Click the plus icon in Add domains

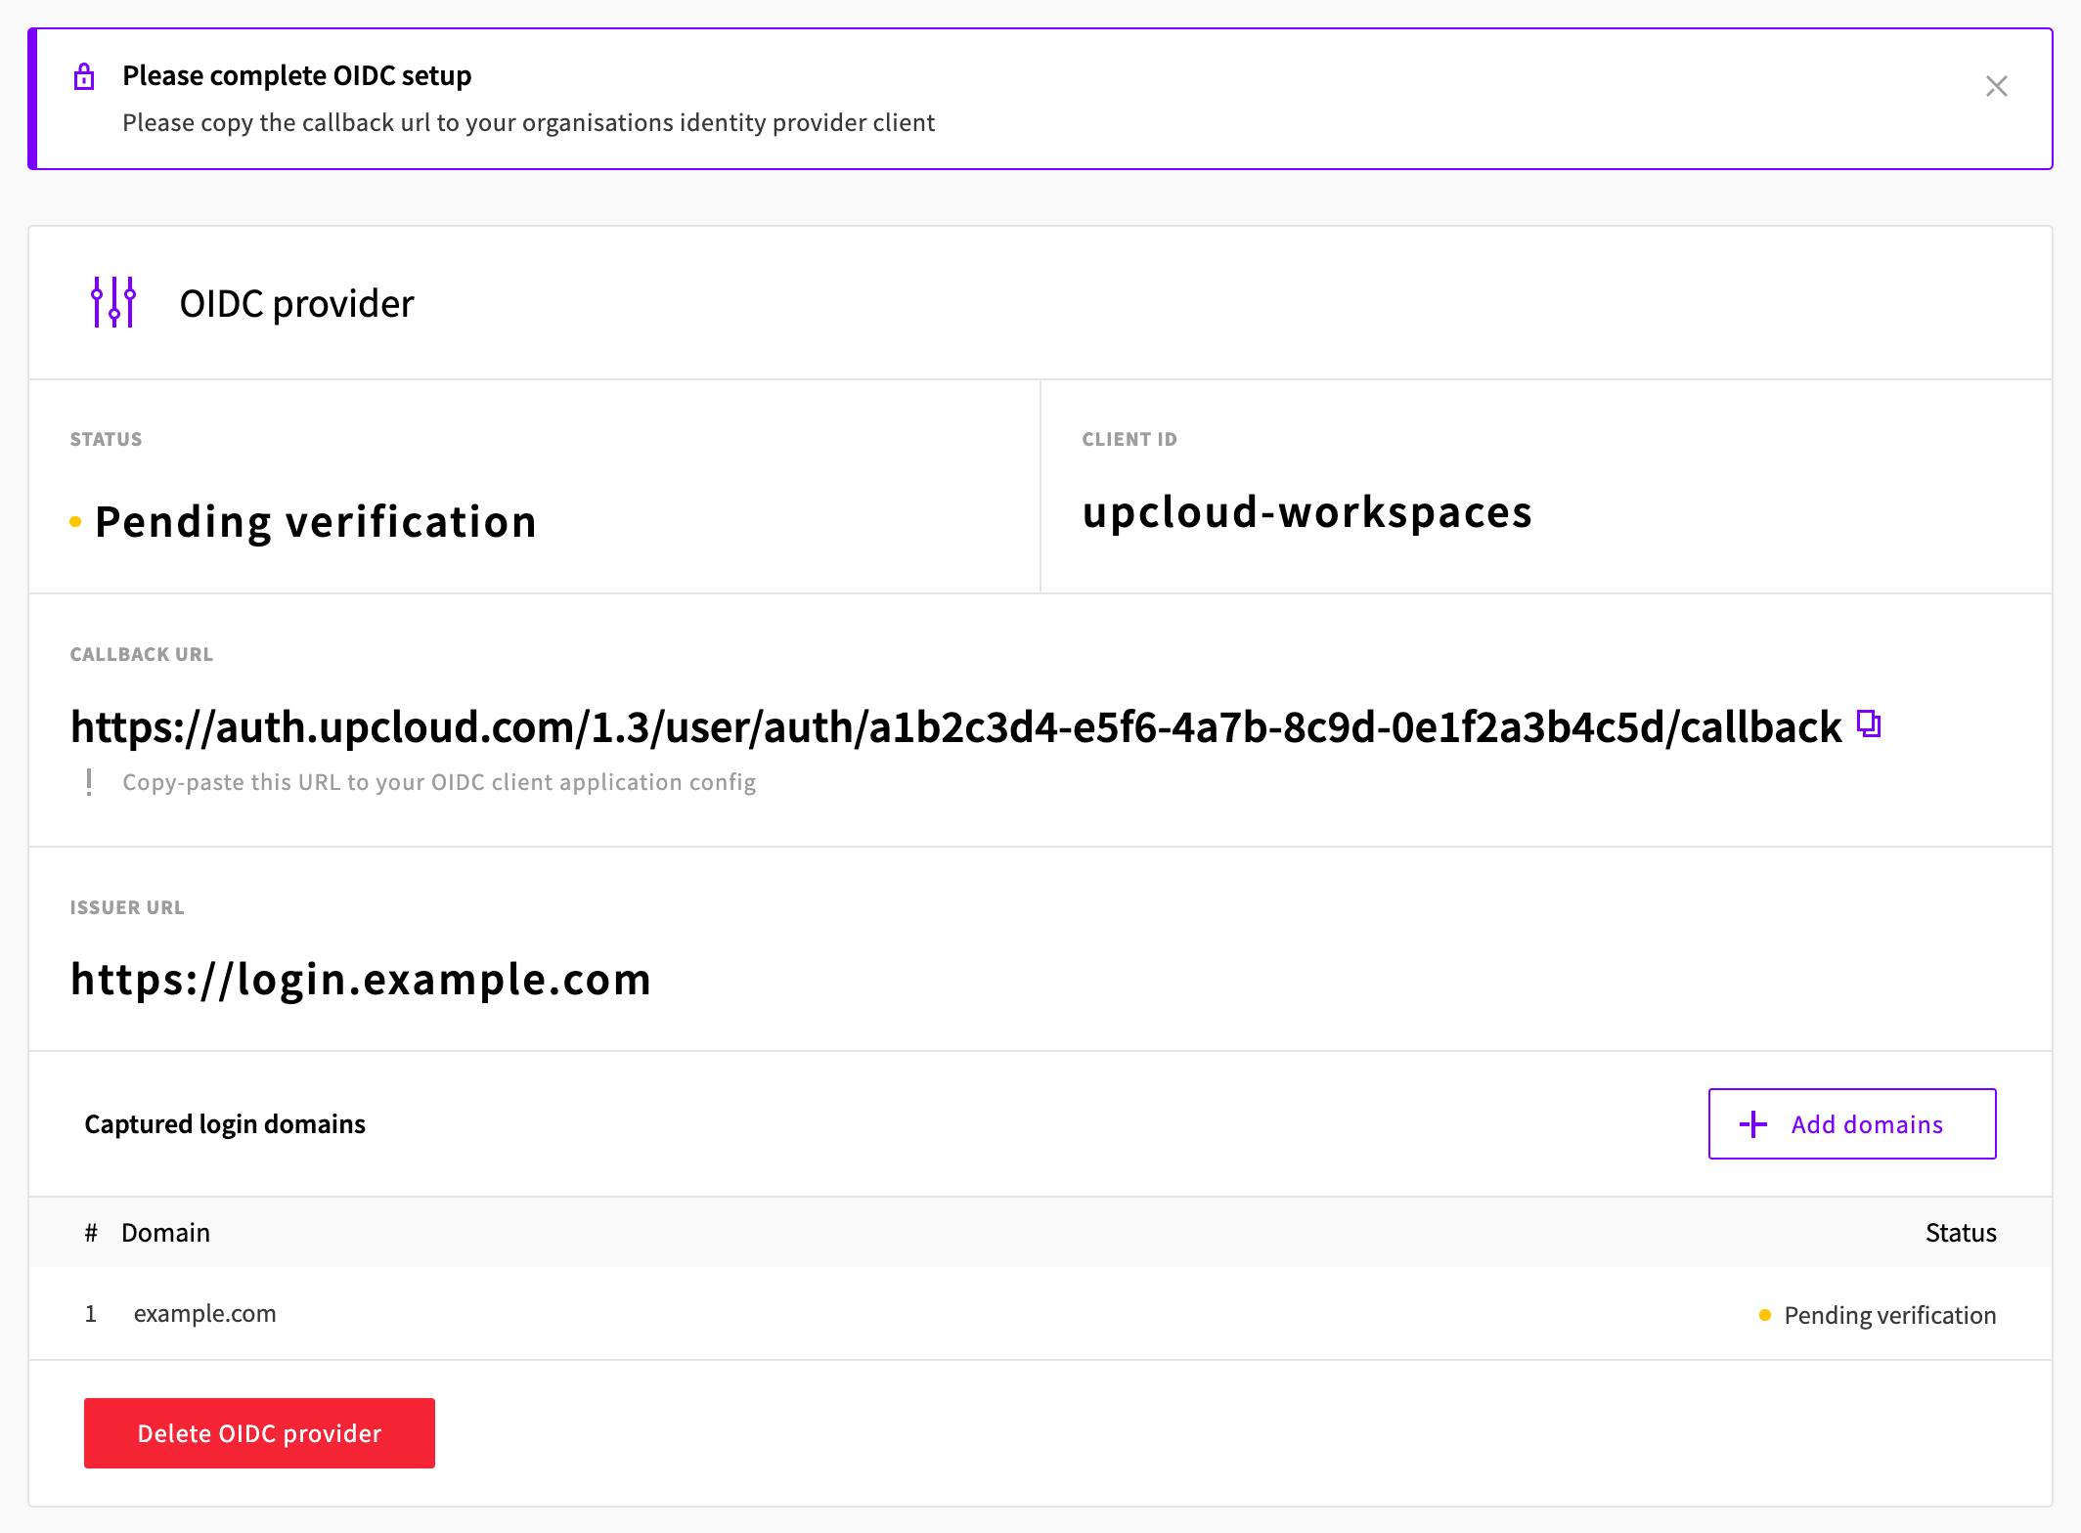[x=1753, y=1124]
